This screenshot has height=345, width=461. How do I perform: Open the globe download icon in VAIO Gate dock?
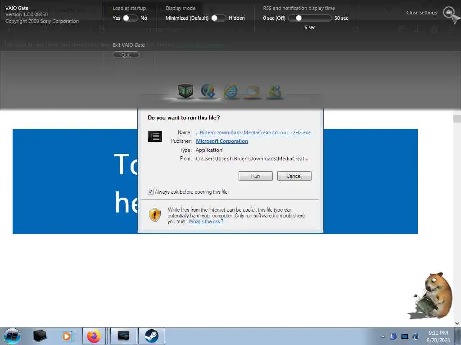pos(208,91)
